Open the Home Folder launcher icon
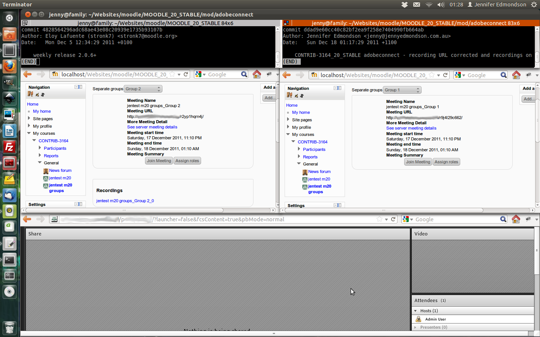Image resolution: width=540 pixels, height=337 pixels. (9, 34)
